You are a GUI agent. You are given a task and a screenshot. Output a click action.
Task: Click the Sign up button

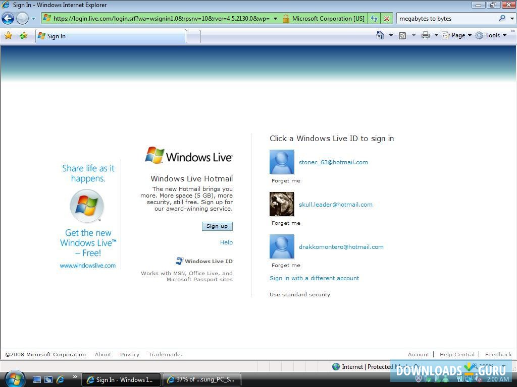click(x=217, y=226)
